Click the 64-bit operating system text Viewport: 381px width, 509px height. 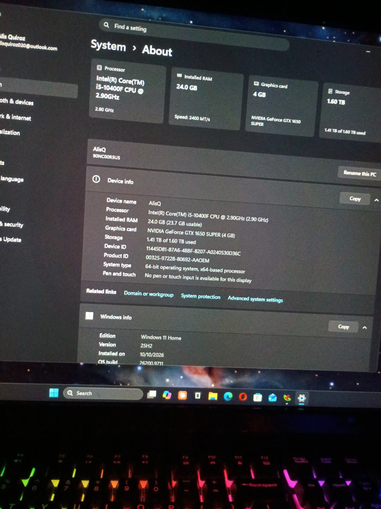[x=195, y=269]
